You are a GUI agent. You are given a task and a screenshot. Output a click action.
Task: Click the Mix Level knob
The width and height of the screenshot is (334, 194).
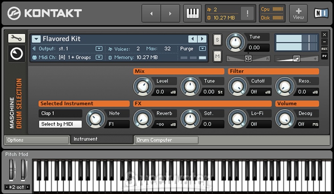(143, 87)
